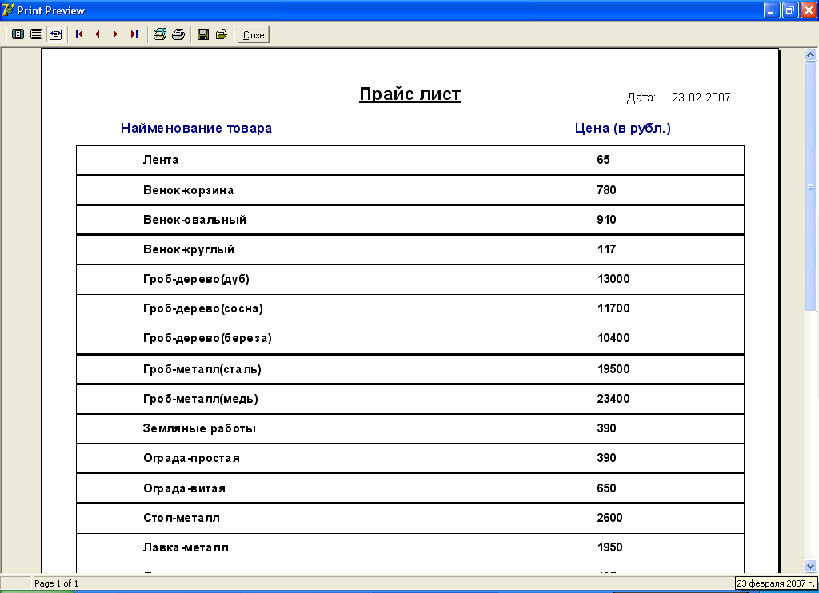Select the 'Гроб-дерево(береза)' cell
Image resolution: width=819 pixels, height=593 pixels.
coord(207,339)
